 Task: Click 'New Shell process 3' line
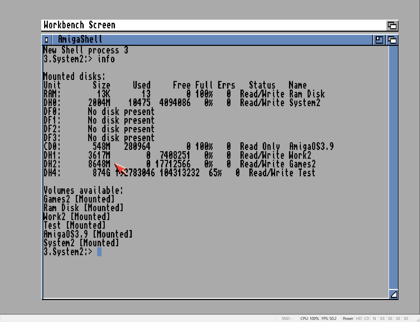(86, 50)
